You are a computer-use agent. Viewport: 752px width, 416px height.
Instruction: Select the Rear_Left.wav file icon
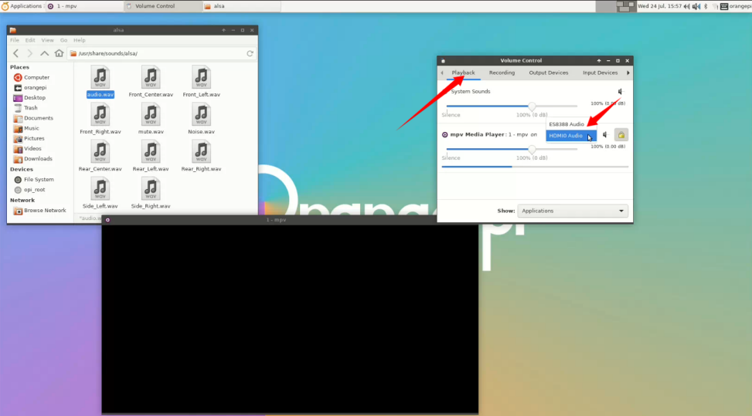click(x=151, y=152)
